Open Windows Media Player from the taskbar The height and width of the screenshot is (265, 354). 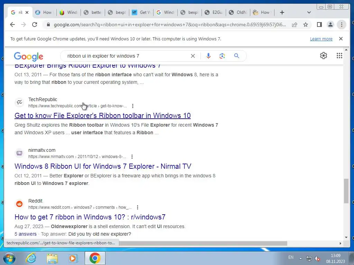pyautogui.click(x=73, y=258)
